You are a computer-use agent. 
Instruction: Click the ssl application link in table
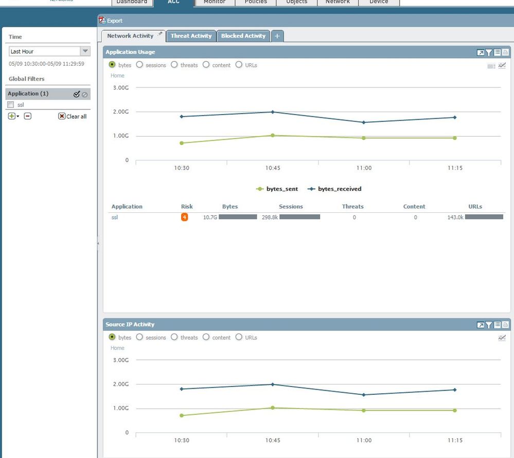click(x=115, y=217)
